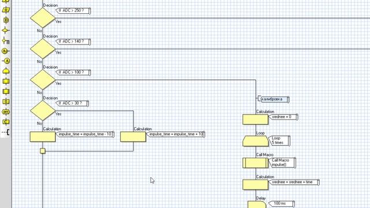This screenshot has height=208, width=370.
Task: Click the 'If ADC > 30 ?' label
Action: (x=72, y=103)
